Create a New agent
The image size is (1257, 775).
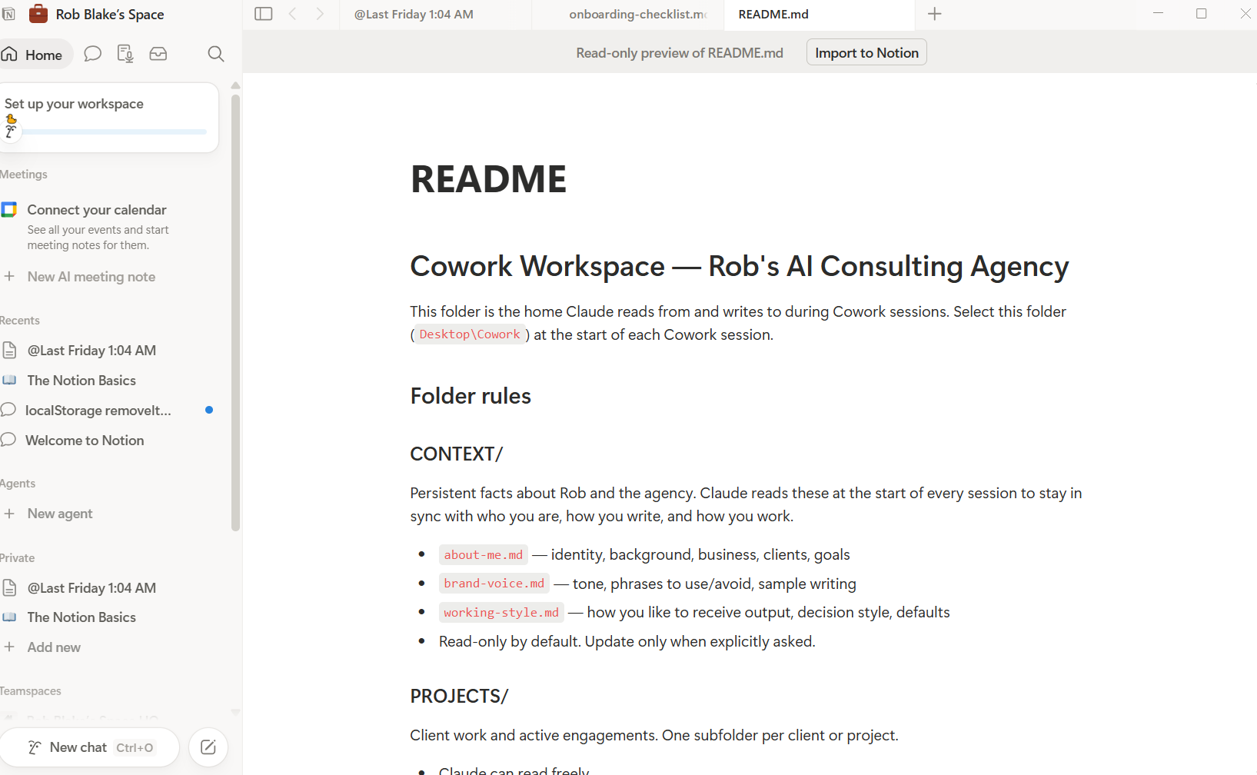tap(60, 514)
